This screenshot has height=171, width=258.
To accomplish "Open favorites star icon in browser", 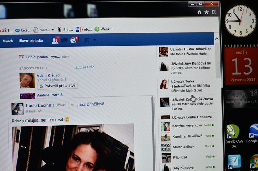I will 206,12.
